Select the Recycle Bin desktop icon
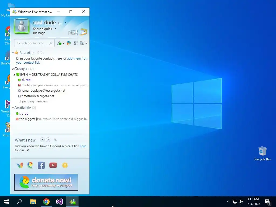This screenshot has width=276, height=207. coord(263,154)
